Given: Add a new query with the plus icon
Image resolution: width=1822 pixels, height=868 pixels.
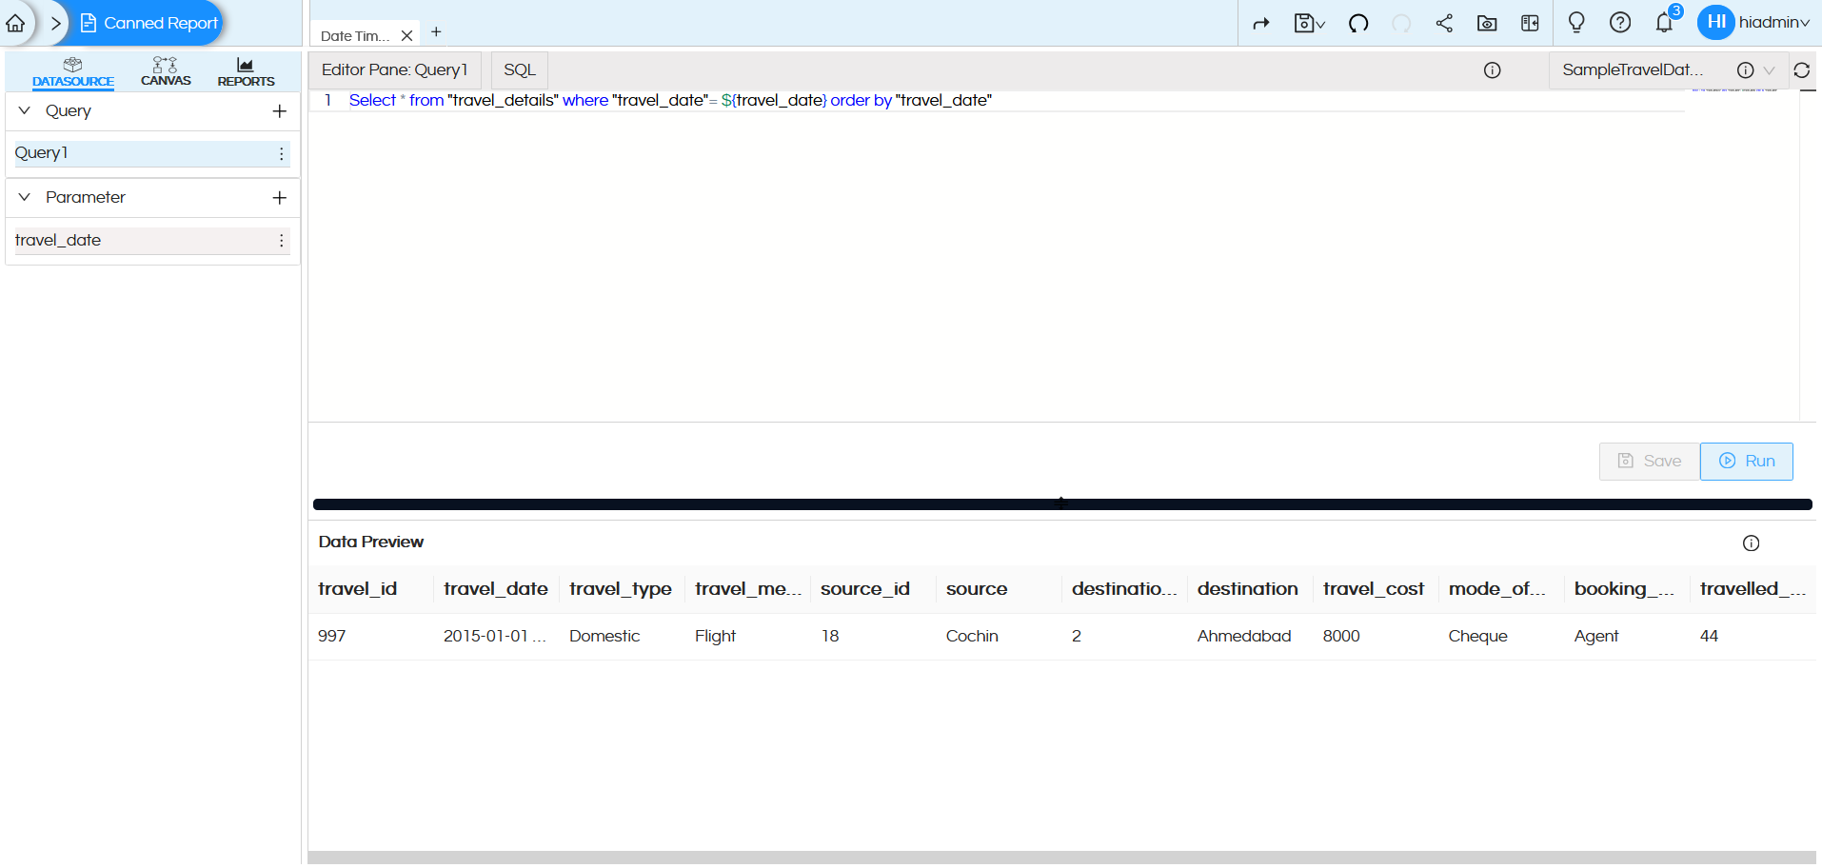Looking at the screenshot, I should [279, 111].
